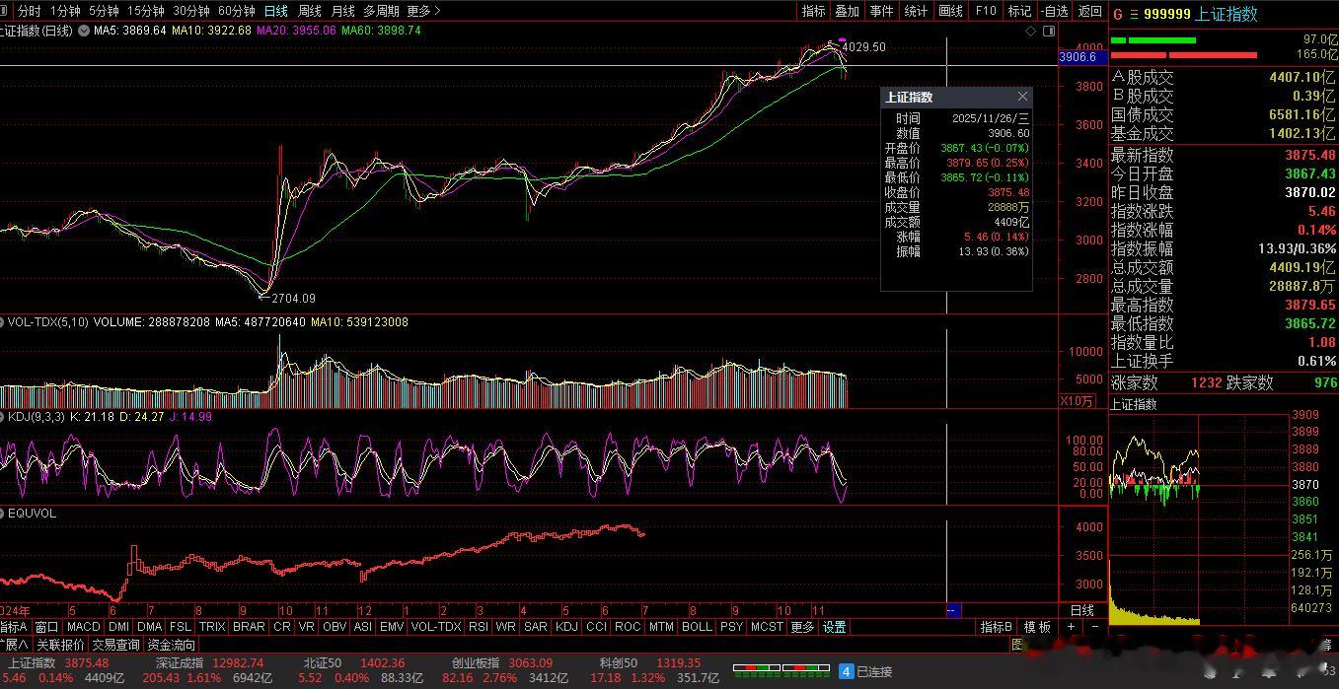Expand 更多 indicators in bottom bar
The height and width of the screenshot is (689, 1339).
click(803, 627)
